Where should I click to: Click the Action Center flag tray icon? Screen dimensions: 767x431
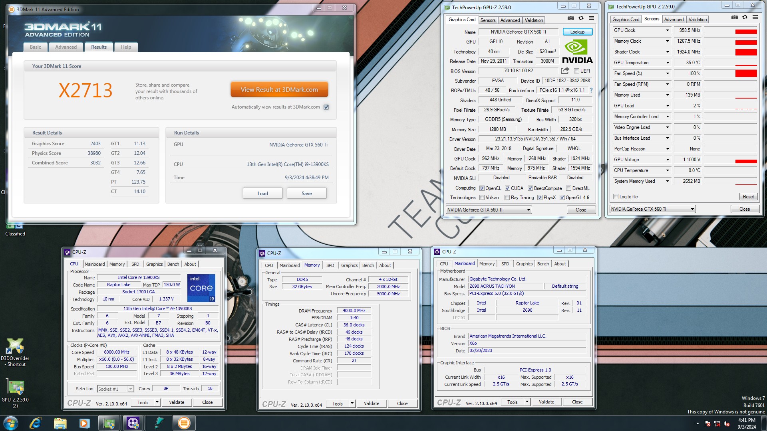[x=707, y=423]
